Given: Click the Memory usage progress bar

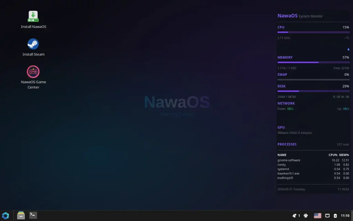Looking at the screenshot, I should [313, 62].
